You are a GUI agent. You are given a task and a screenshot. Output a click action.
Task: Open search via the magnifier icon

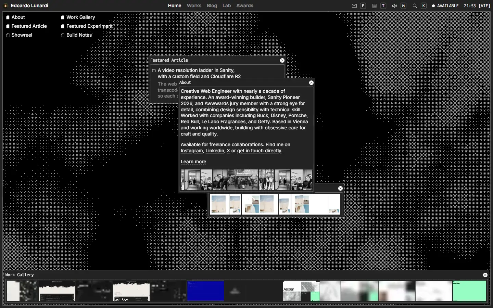pos(415,6)
